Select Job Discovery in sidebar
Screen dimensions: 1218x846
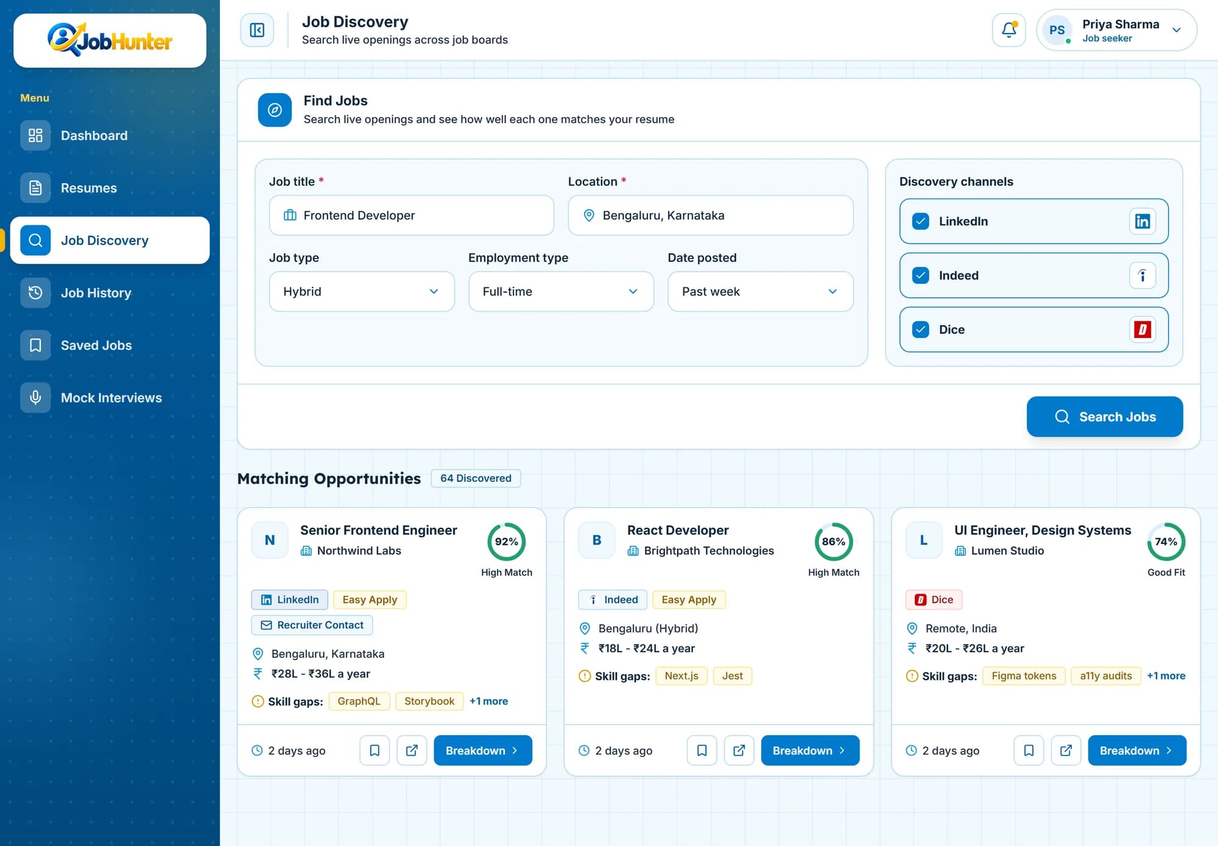point(110,240)
